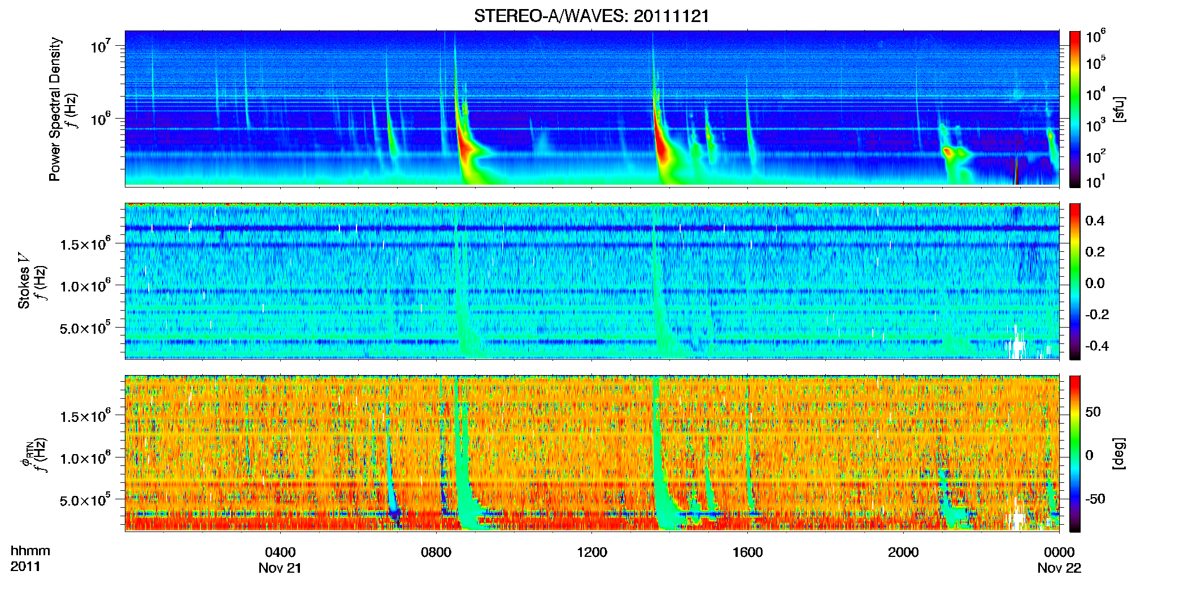
Task: Click the -50 degree colorbar tick label
Action: [x=1095, y=499]
